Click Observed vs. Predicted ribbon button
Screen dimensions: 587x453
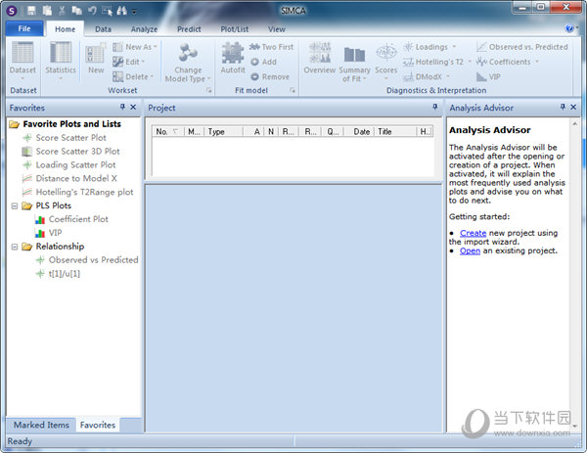point(522,47)
